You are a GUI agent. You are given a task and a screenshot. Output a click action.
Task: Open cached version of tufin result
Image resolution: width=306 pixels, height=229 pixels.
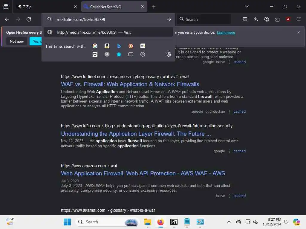coord(240,151)
